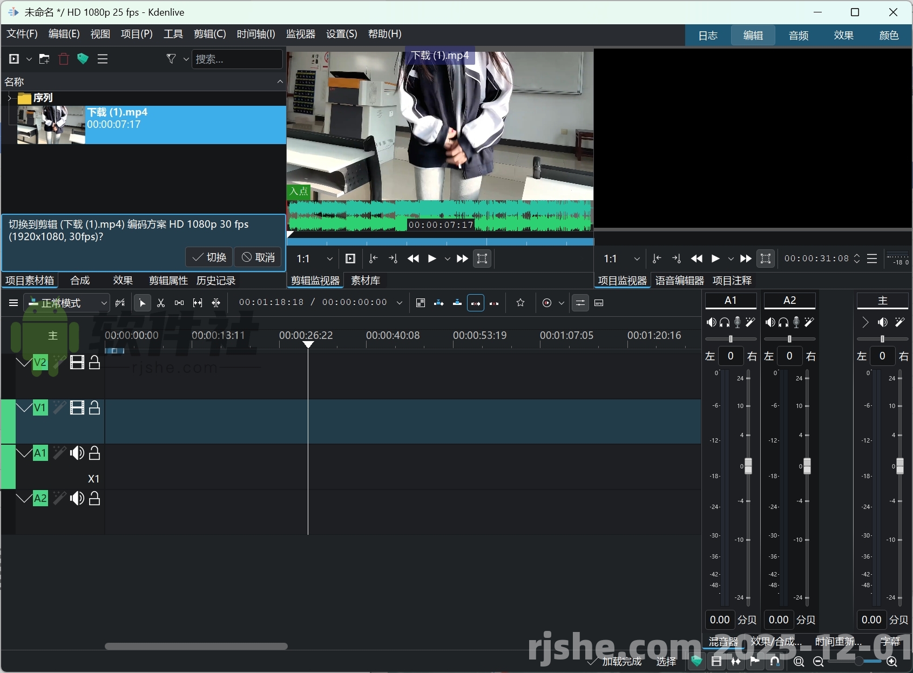Expand the V2 track header
913x673 pixels.
[23, 363]
